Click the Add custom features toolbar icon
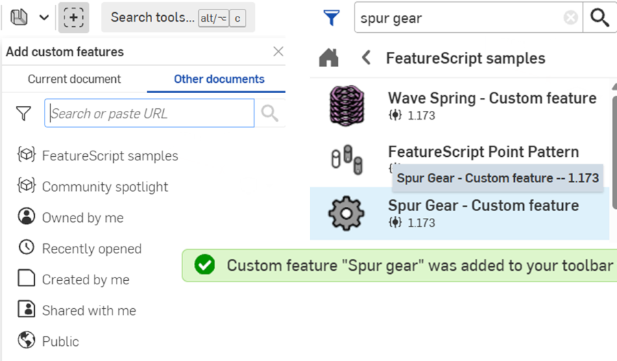The image size is (617, 361). (73, 17)
